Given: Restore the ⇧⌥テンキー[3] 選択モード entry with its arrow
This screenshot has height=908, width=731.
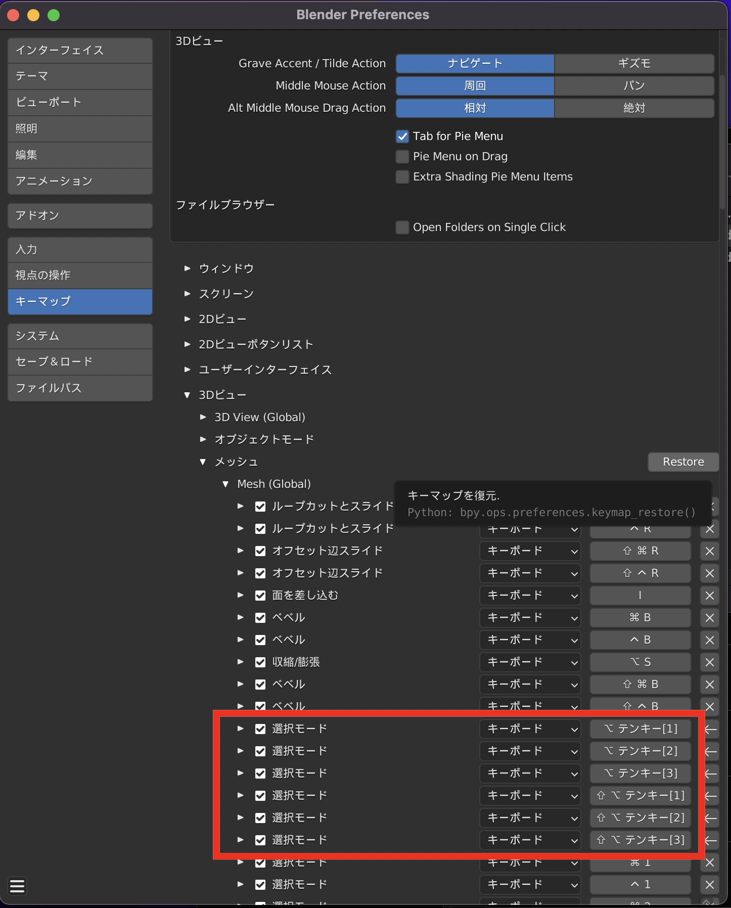Looking at the screenshot, I should click(711, 840).
